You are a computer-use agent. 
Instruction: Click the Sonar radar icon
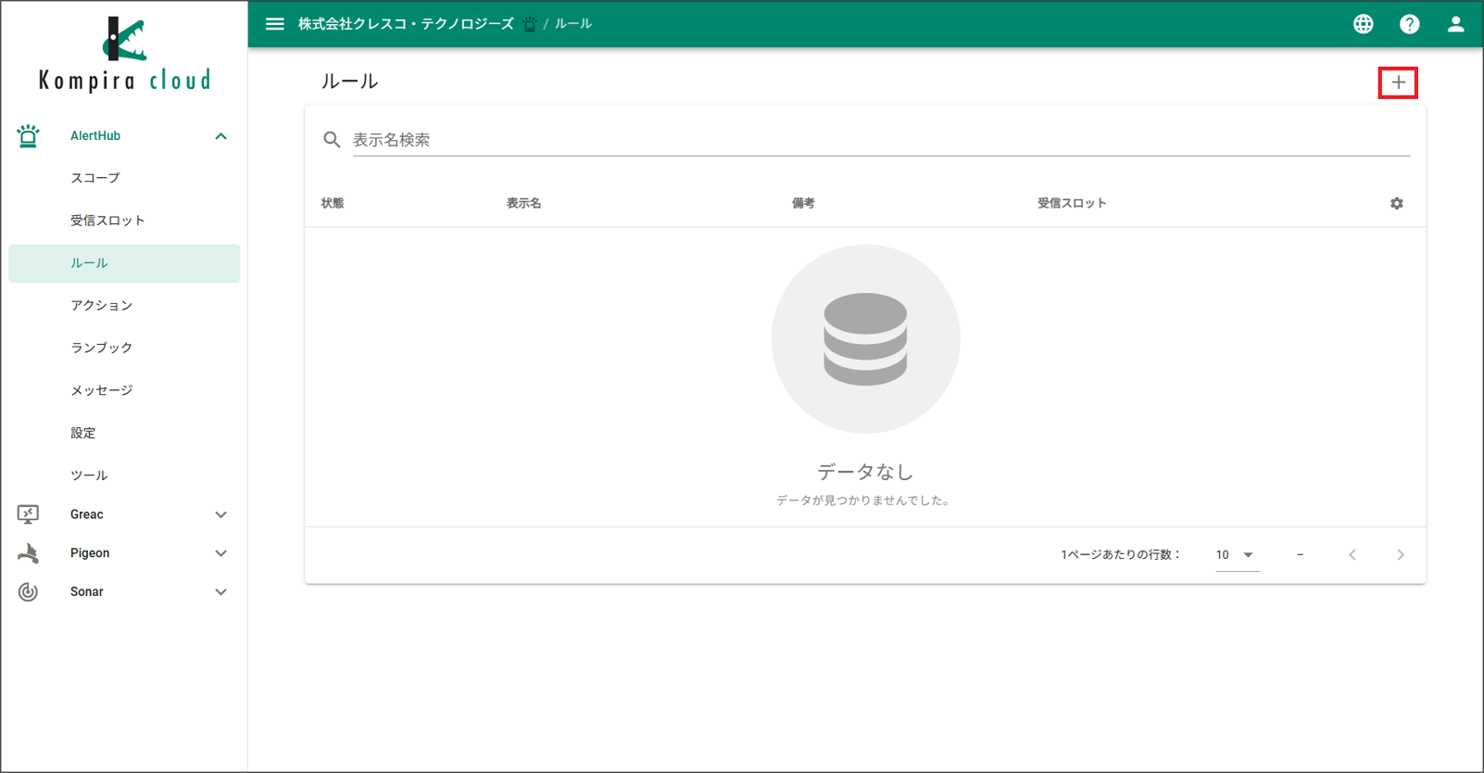[x=28, y=591]
